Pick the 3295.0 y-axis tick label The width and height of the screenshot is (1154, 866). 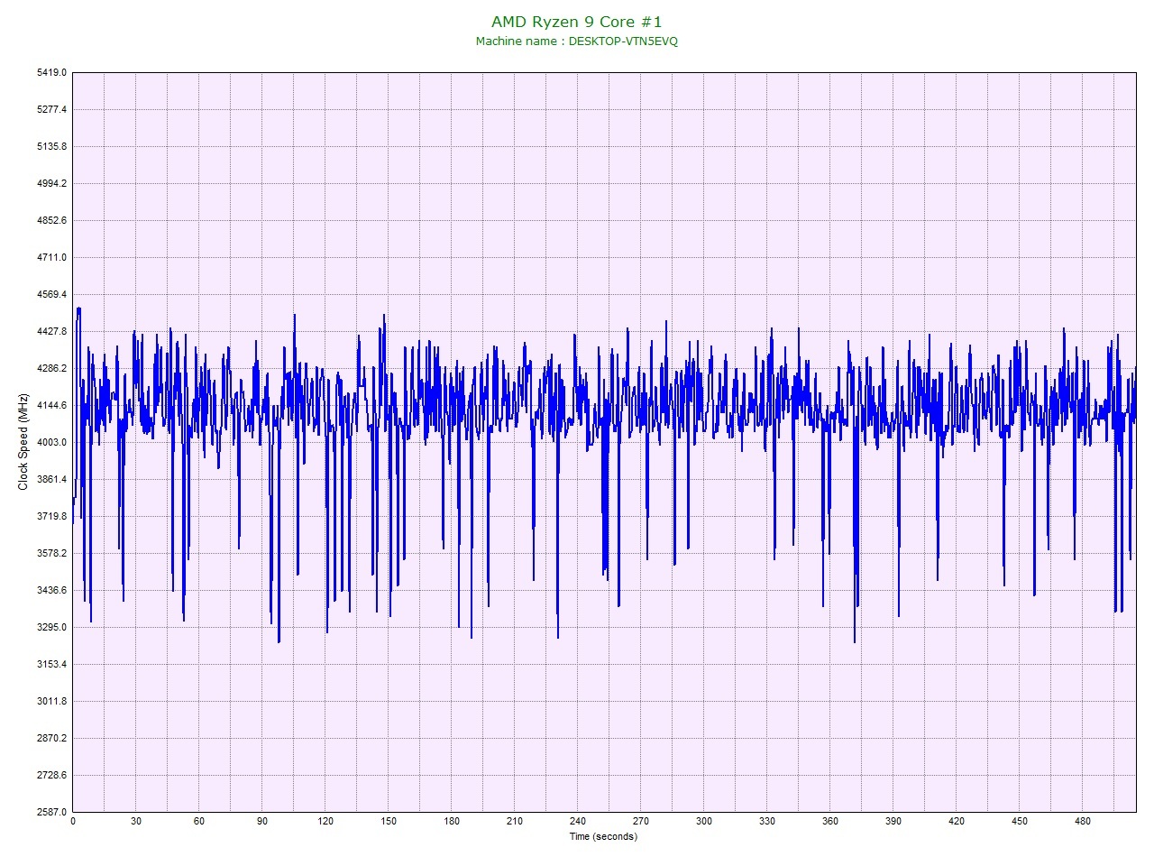point(50,627)
